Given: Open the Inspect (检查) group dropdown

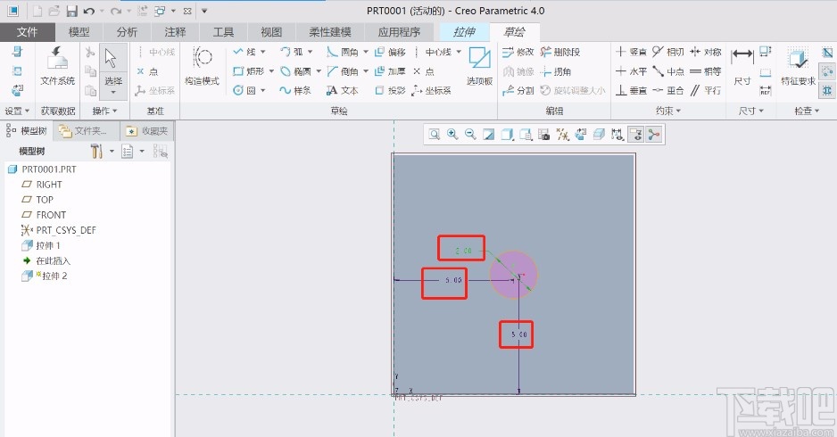Looking at the screenshot, I should pos(806,111).
